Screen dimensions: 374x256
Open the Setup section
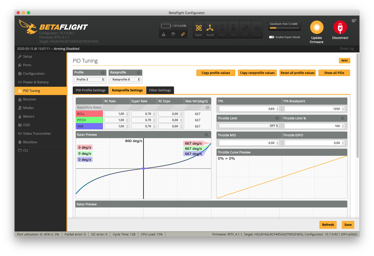tap(41, 56)
